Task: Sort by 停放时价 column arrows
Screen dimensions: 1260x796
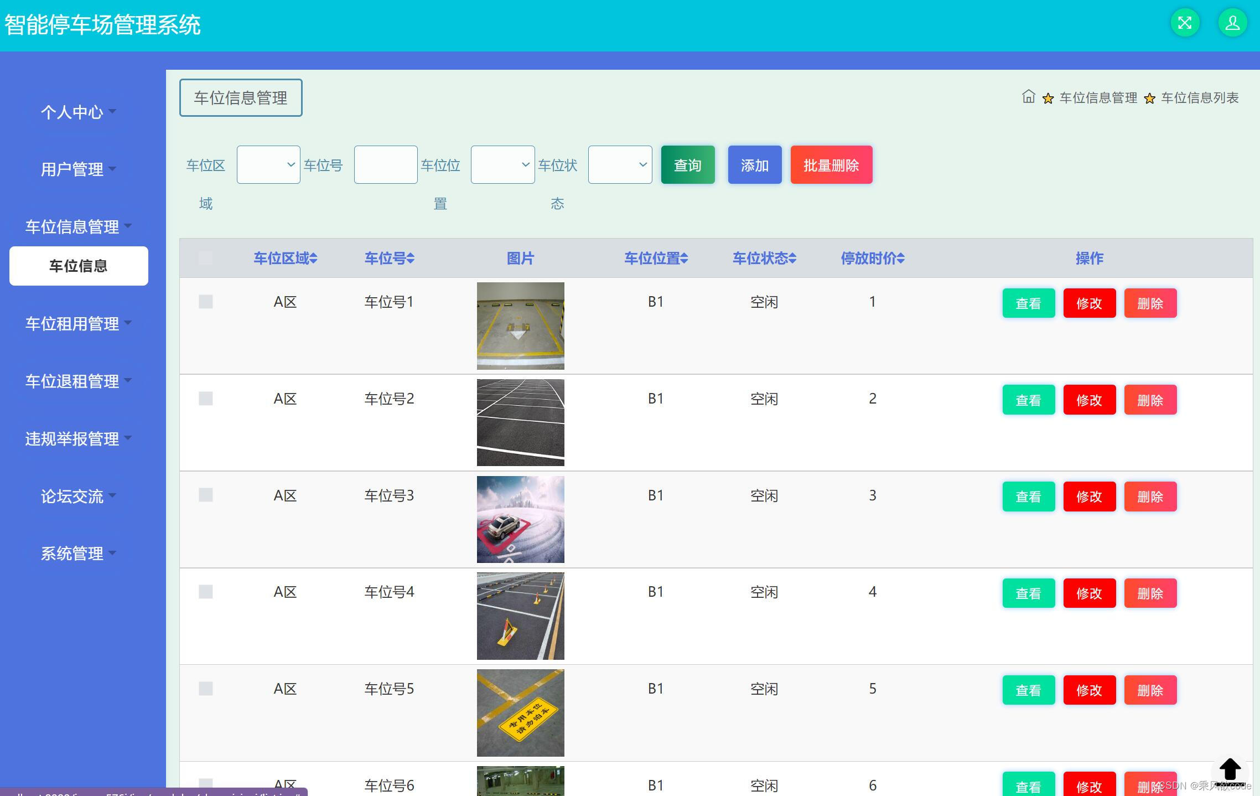Action: click(901, 259)
